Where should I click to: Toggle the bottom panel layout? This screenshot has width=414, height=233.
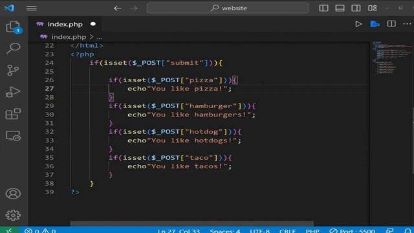pyautogui.click(x=340, y=8)
